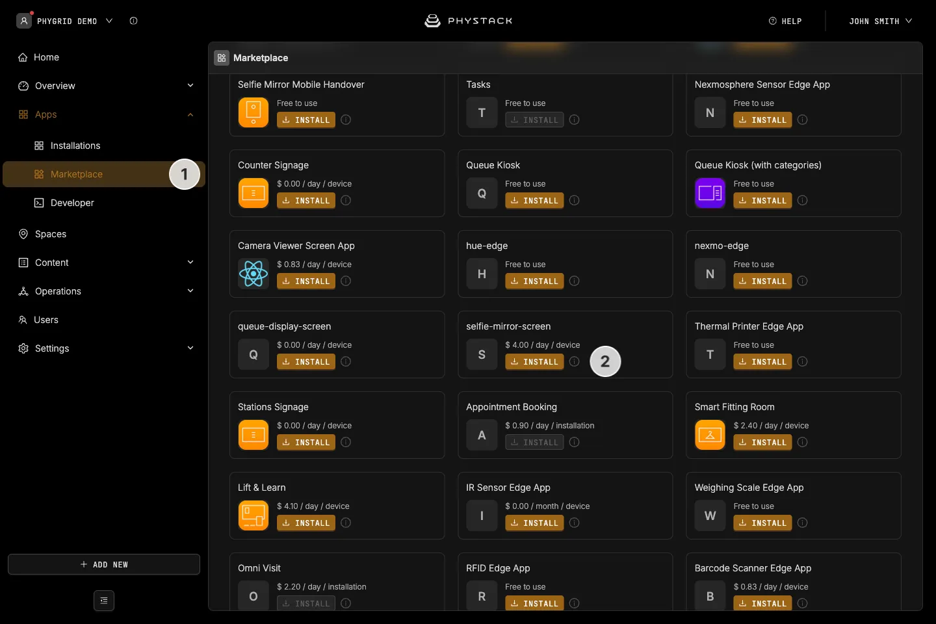Install Nexmosphere Sensor Edge App
936x624 pixels.
[762, 120]
